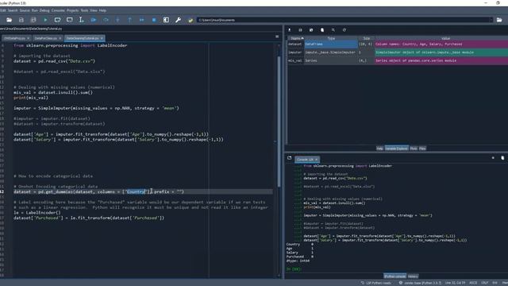Select the History bottom tab

[x=413, y=276]
